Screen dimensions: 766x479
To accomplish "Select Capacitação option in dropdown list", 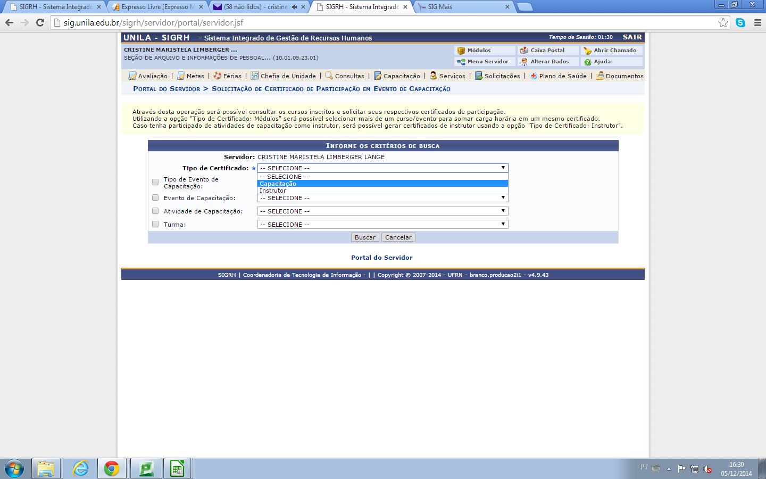I will (x=383, y=184).
